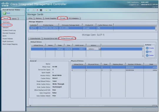Open the PCI Adapters tab
Viewport: 159px width, 112px height.
click(x=74, y=18)
